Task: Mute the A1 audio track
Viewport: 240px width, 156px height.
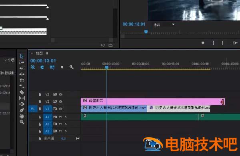Action: [60, 117]
